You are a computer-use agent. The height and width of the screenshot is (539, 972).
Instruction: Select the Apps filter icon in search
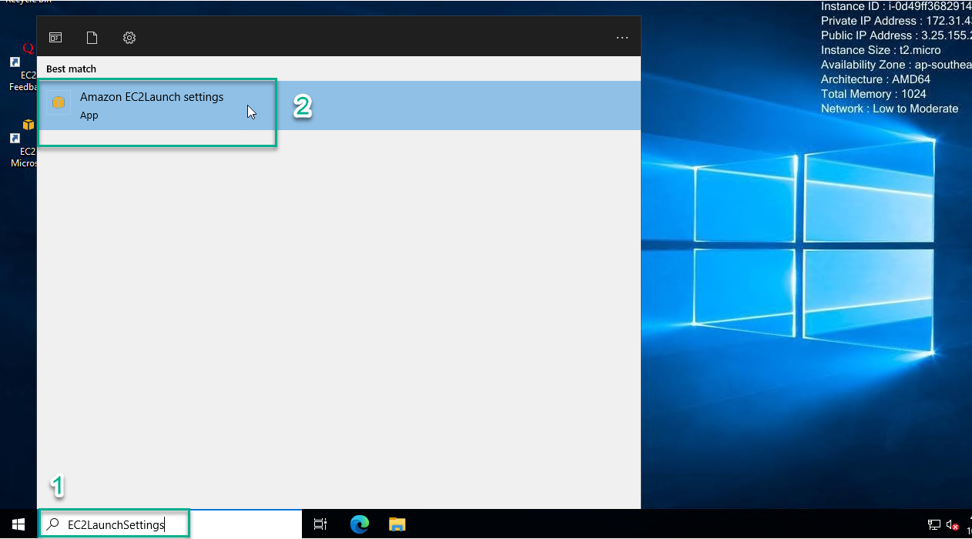tap(55, 38)
